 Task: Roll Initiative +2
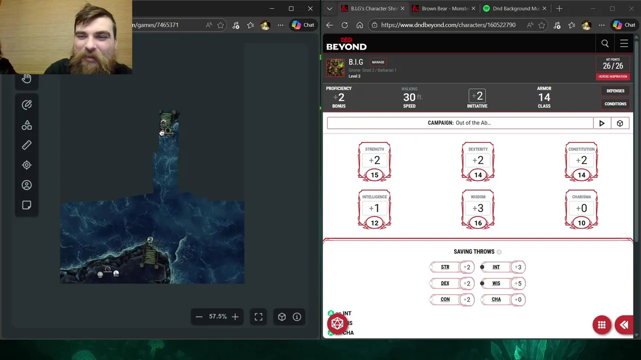click(477, 96)
